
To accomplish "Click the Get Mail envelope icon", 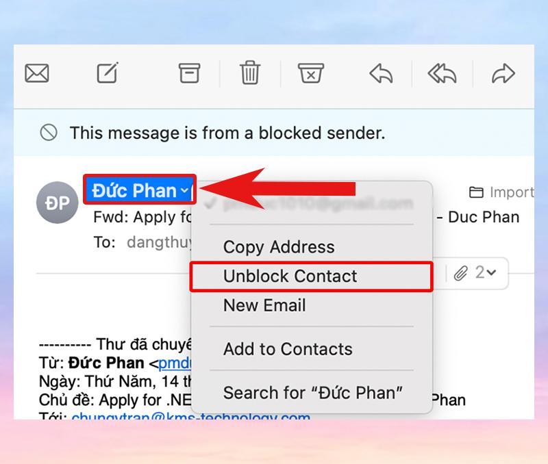I will pyautogui.click(x=37, y=73).
